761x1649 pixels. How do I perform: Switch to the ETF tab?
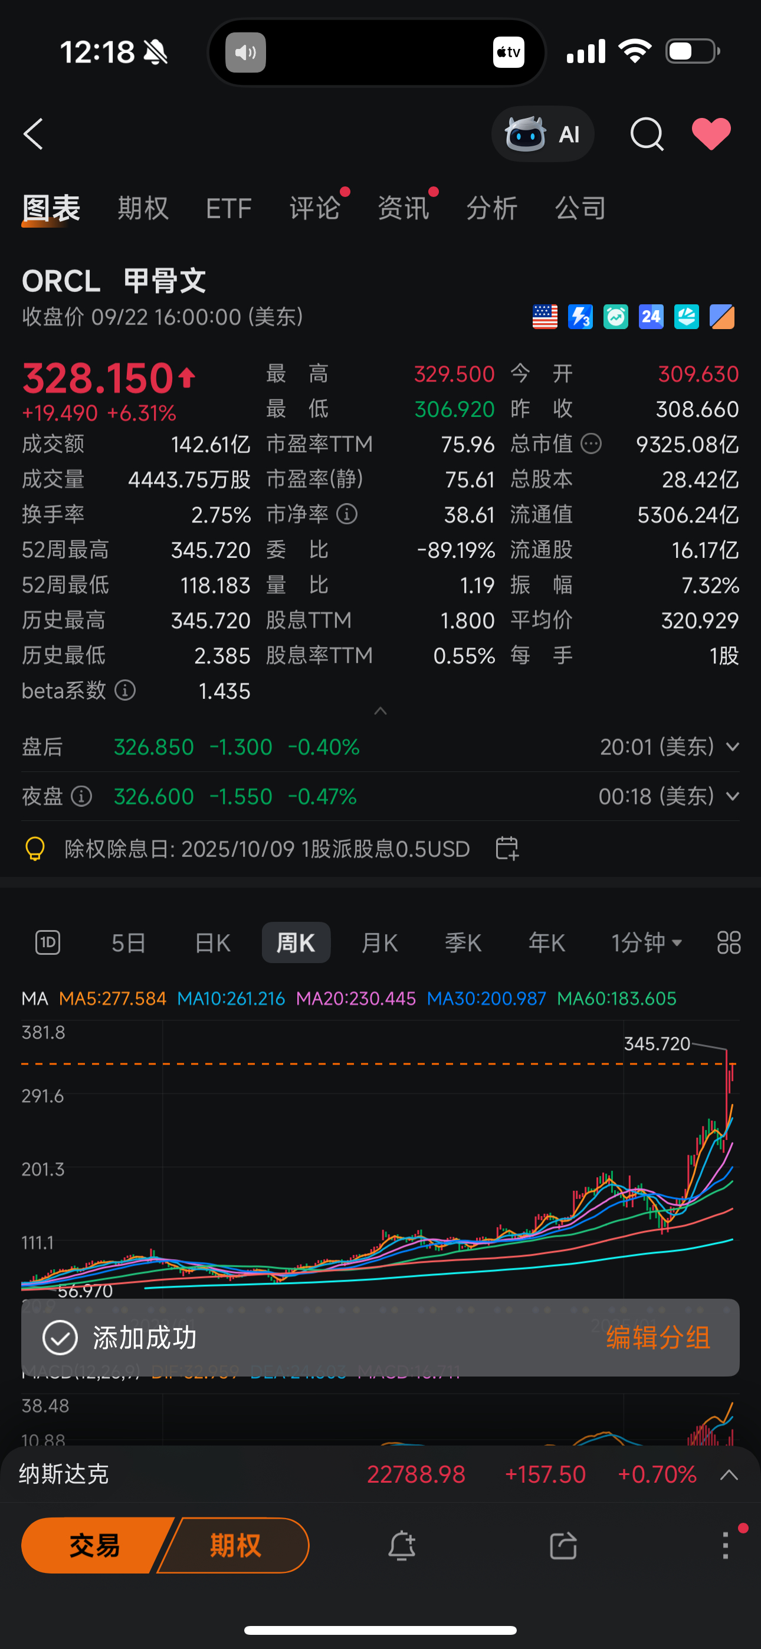tap(229, 209)
